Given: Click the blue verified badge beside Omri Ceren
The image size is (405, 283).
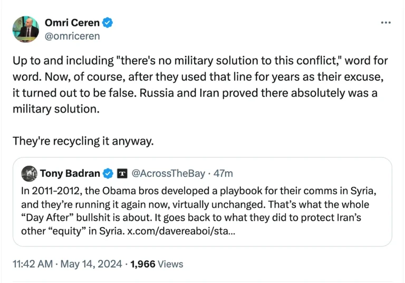Looking at the screenshot, I should coord(108,23).
